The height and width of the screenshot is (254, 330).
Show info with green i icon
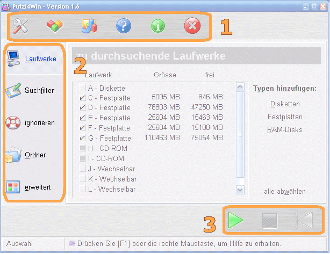(158, 26)
